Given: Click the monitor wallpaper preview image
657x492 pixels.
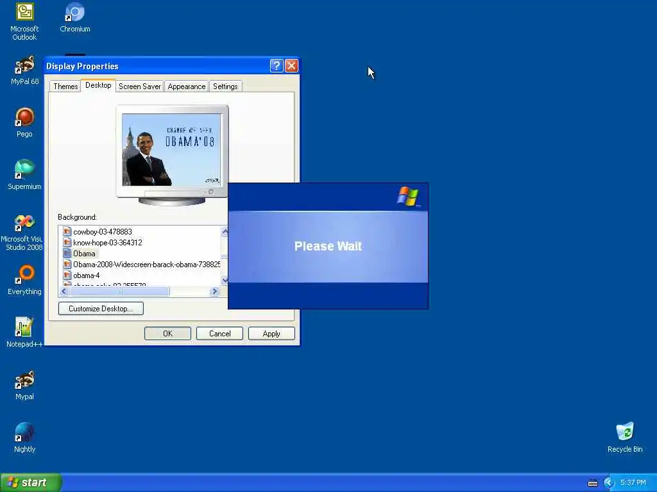Looking at the screenshot, I should click(x=171, y=150).
